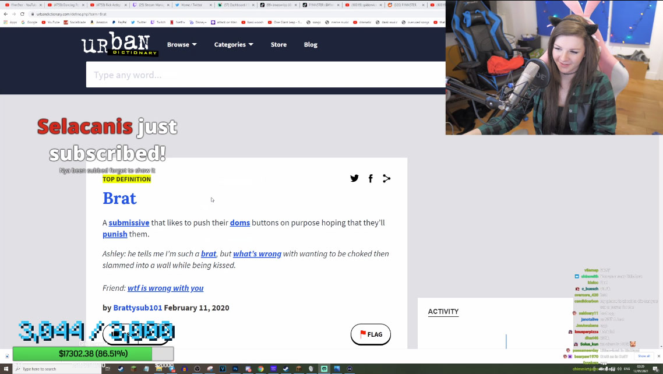View author Brattysub101's profile
Viewport: 663px width, 374px height.
[137, 308]
